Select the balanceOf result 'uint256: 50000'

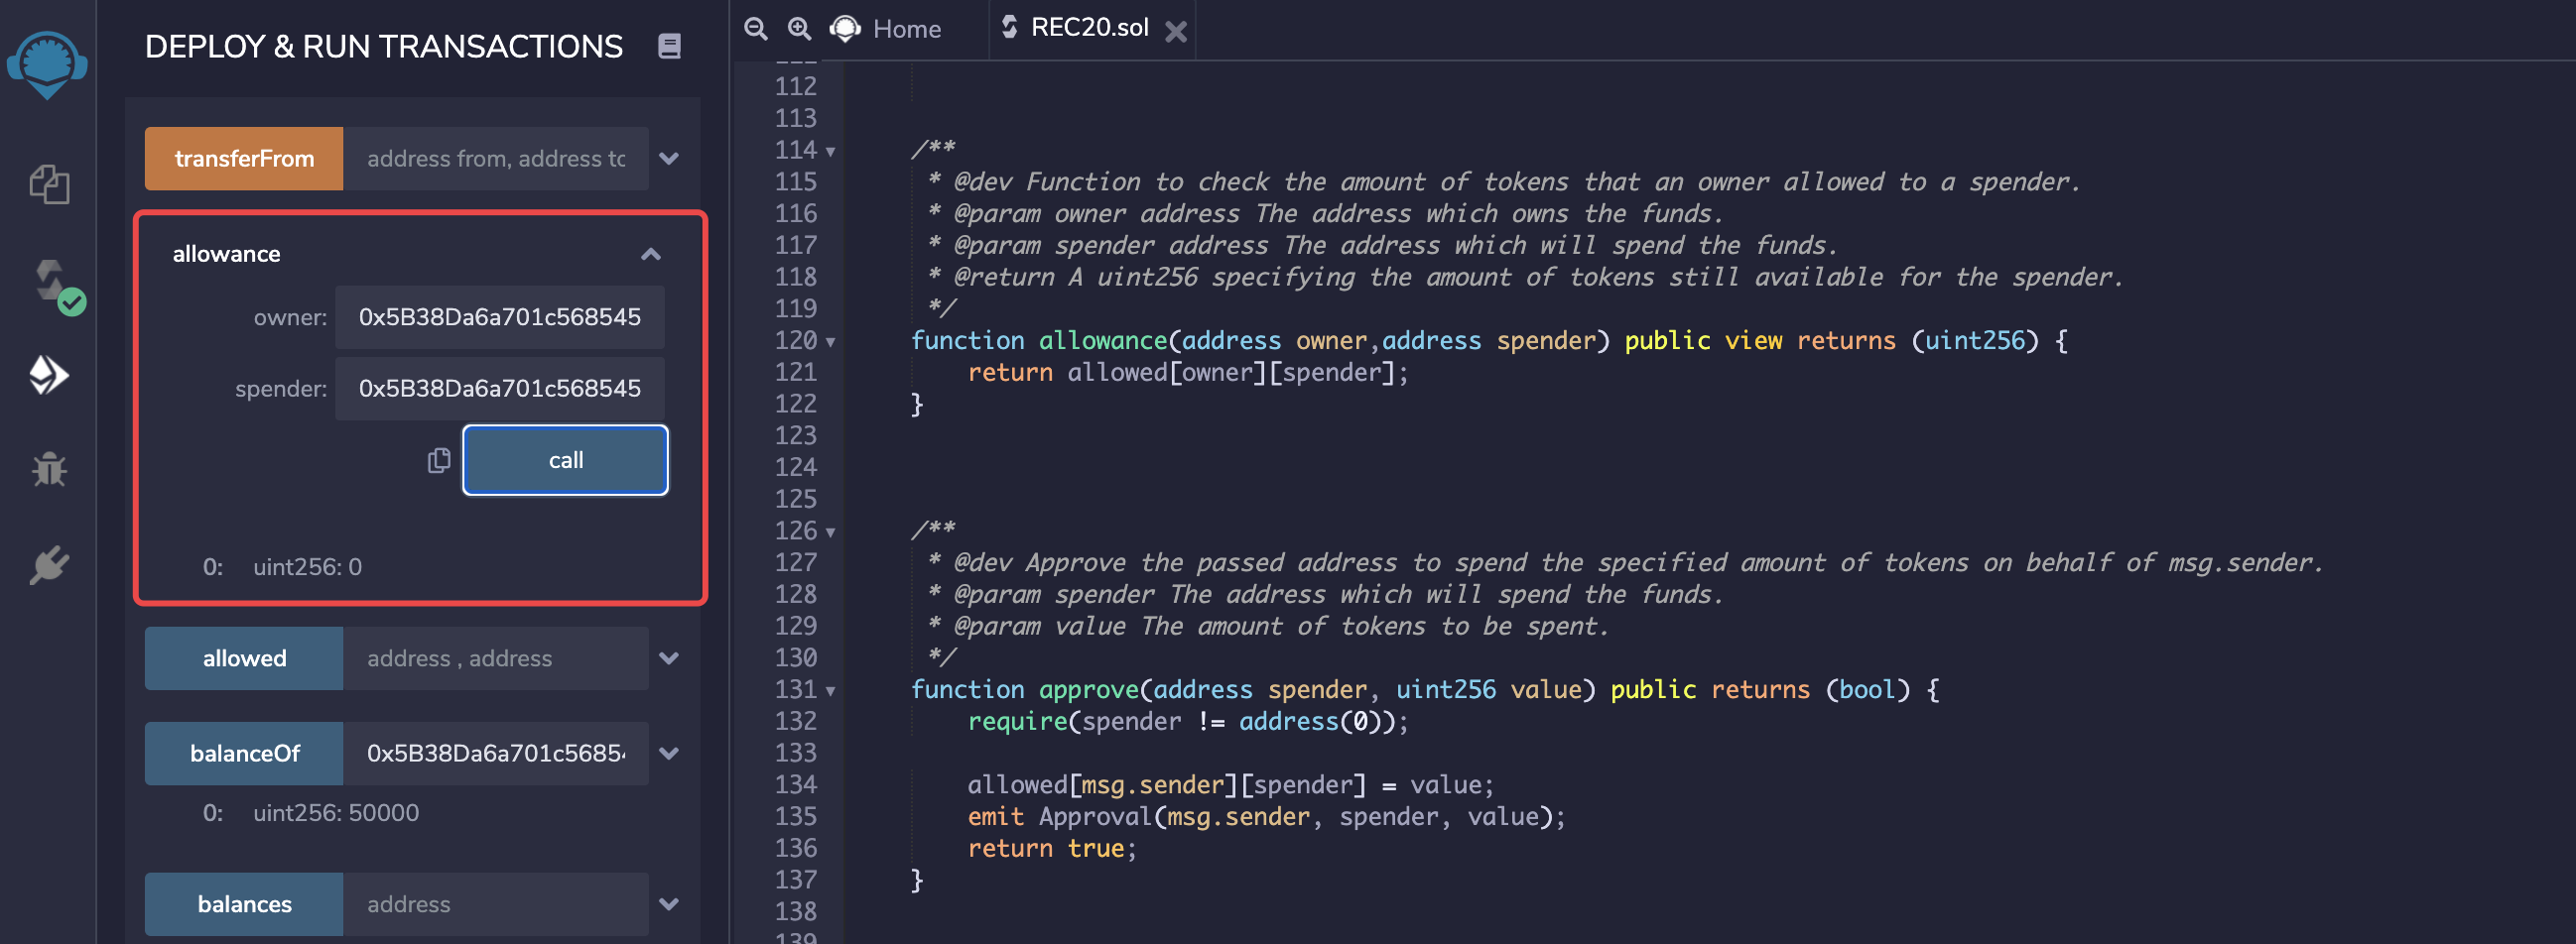(336, 813)
